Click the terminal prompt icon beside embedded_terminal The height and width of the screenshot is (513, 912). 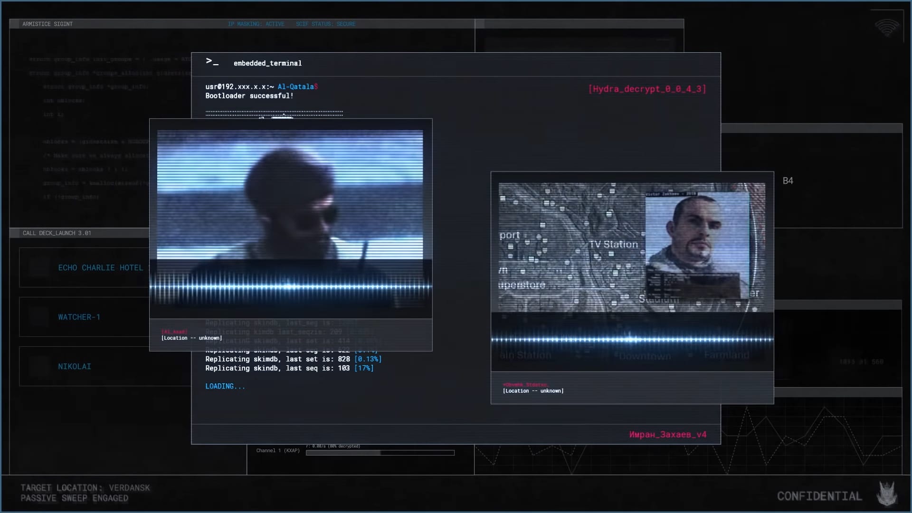pos(212,62)
